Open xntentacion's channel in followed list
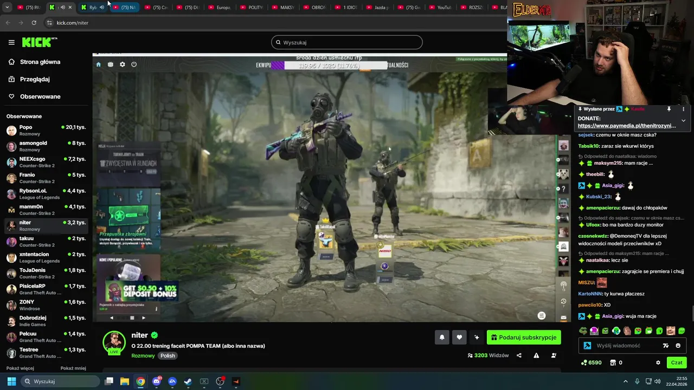The height and width of the screenshot is (390, 694). (46, 257)
